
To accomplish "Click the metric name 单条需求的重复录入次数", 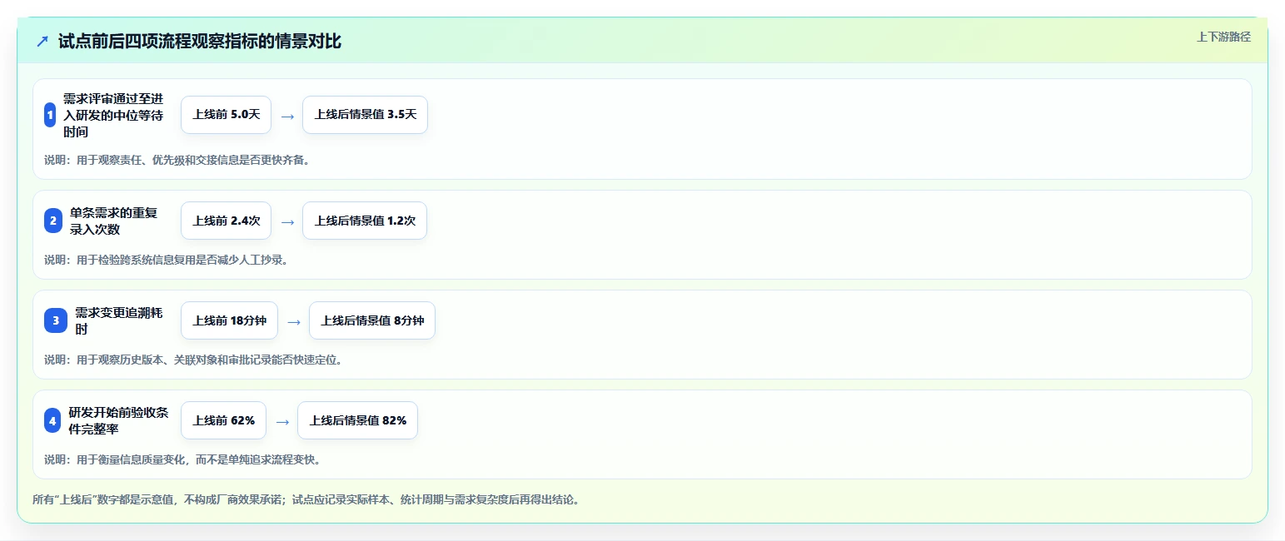I will [113, 221].
